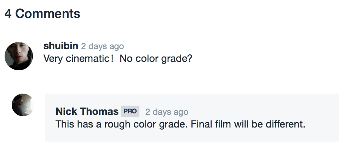Visit the Nick Thomas name link

tap(87, 111)
